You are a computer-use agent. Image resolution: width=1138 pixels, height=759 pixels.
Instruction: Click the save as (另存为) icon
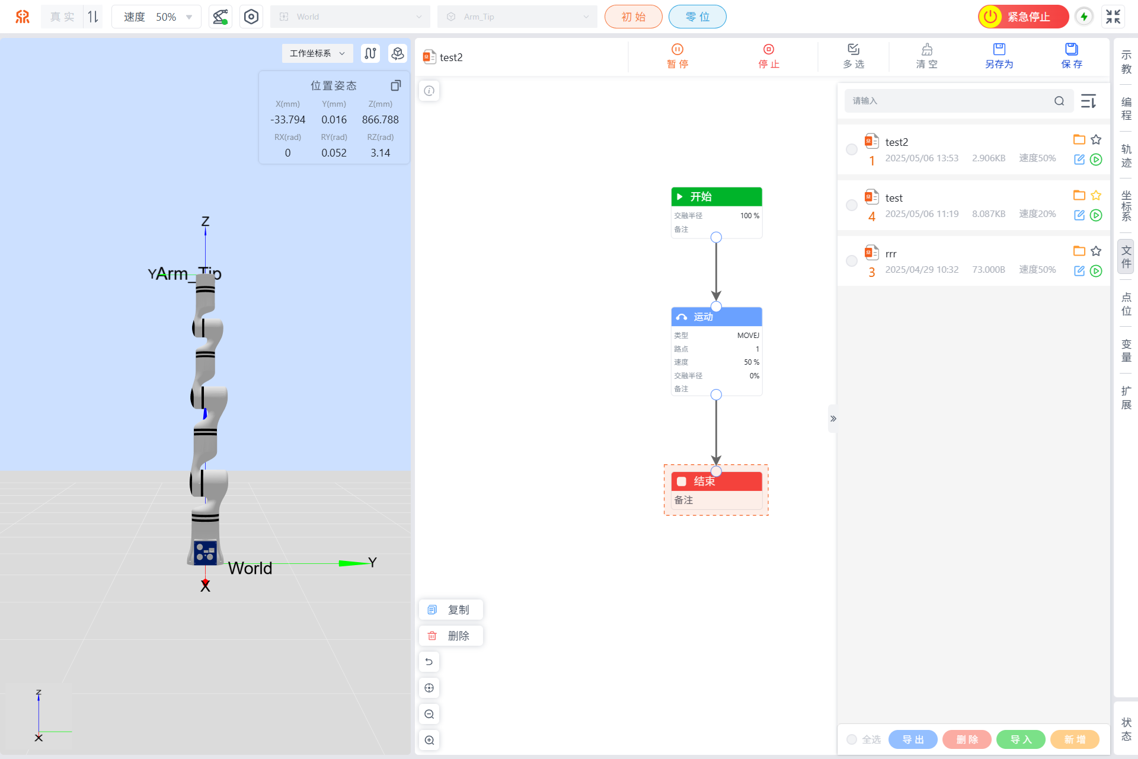pos(999,49)
